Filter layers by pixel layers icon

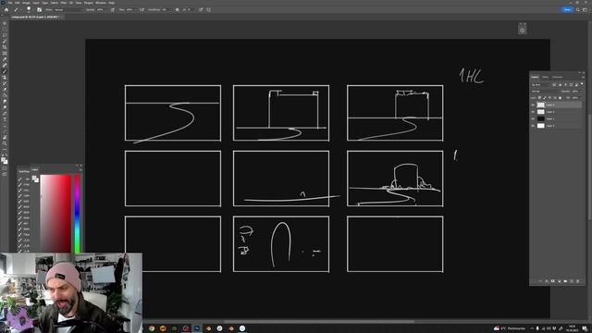point(554,85)
